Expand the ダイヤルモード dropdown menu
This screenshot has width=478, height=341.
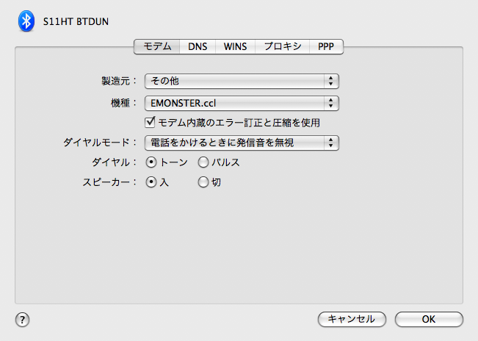pos(242,143)
